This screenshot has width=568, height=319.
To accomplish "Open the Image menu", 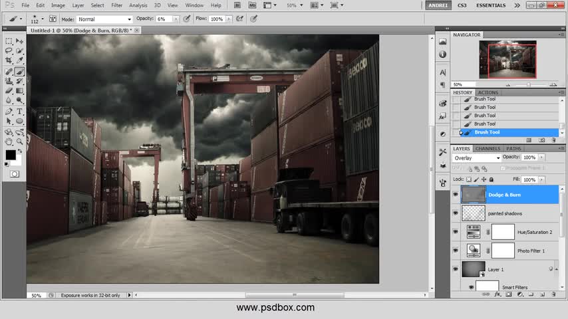I will click(58, 5).
